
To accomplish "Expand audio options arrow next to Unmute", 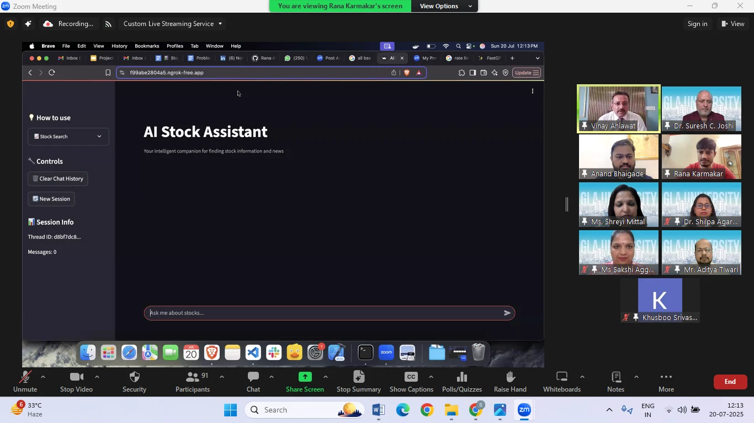I will pos(43,377).
